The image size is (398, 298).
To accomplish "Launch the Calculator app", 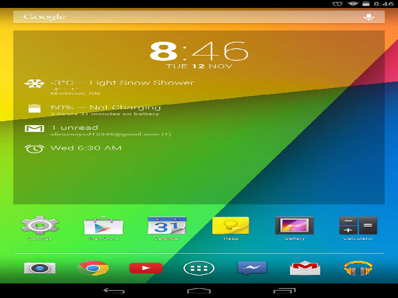I will (358, 226).
